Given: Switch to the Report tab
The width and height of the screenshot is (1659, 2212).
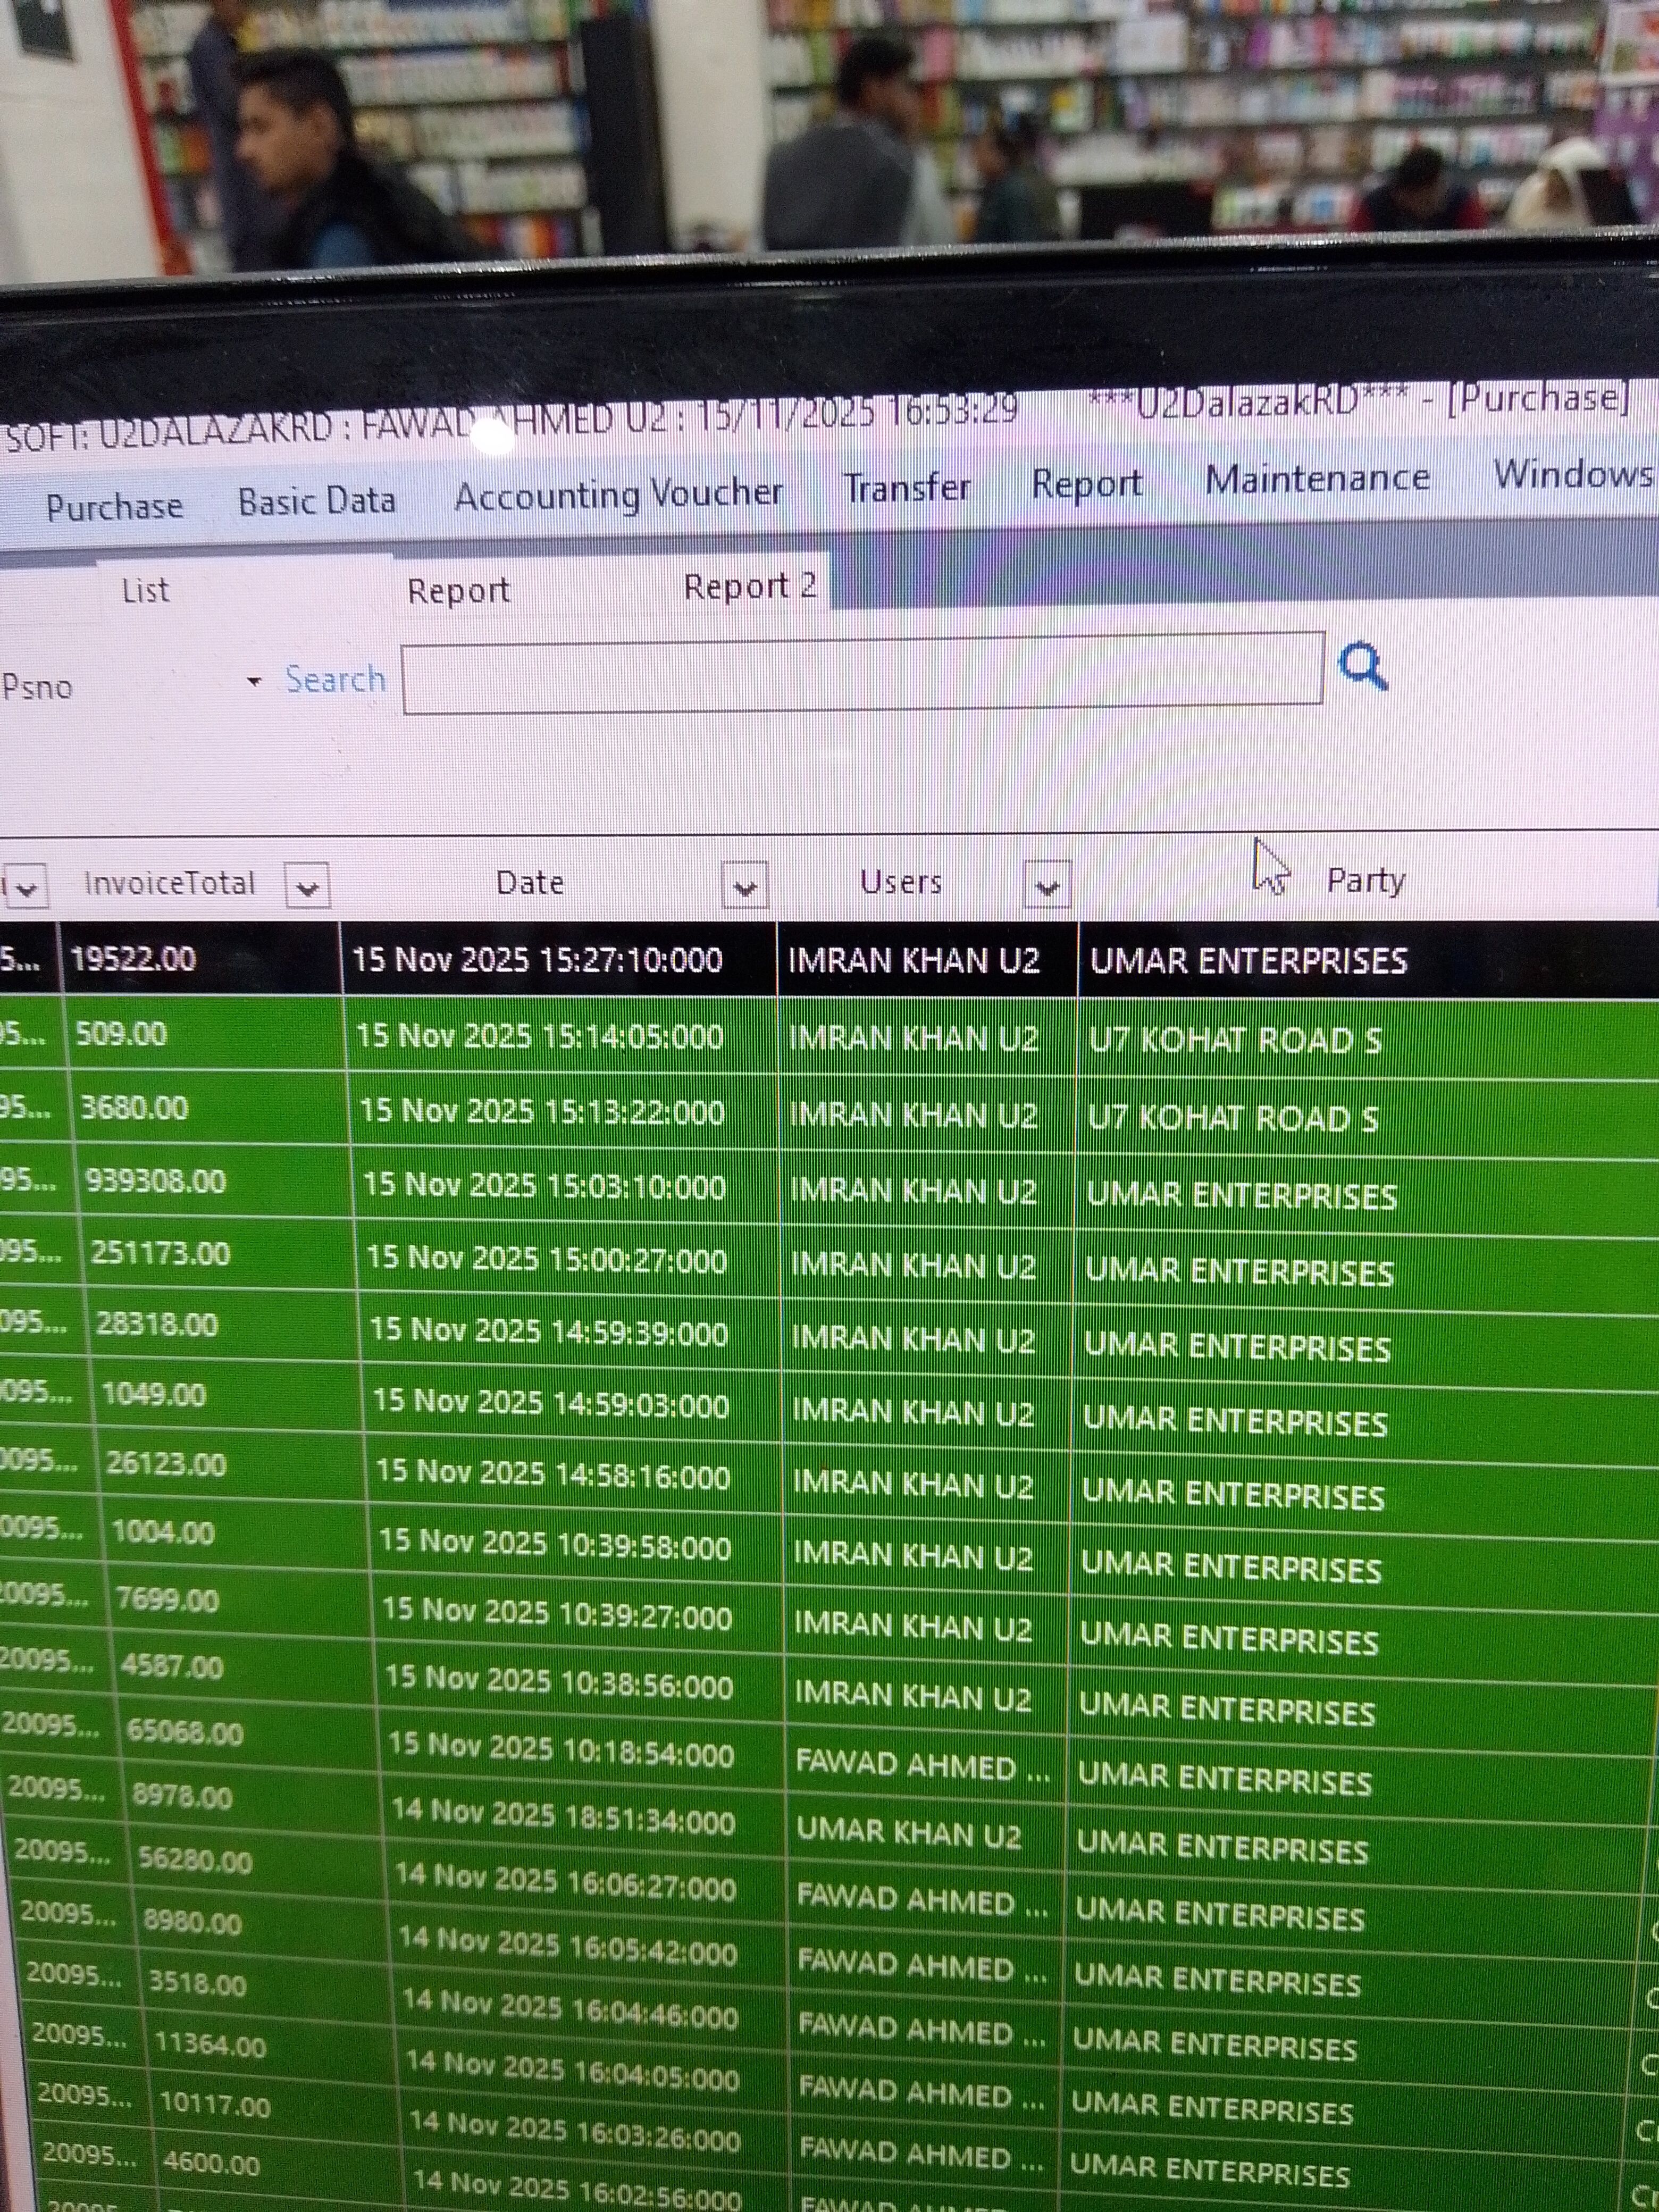Looking at the screenshot, I should pyautogui.click(x=458, y=590).
